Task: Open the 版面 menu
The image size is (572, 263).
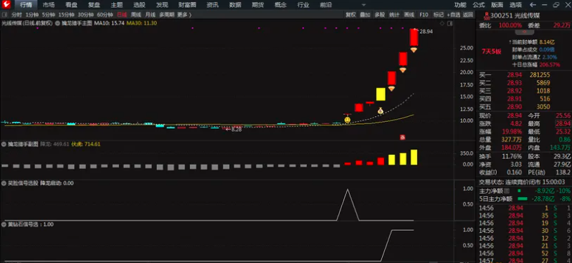Action: 497,5
